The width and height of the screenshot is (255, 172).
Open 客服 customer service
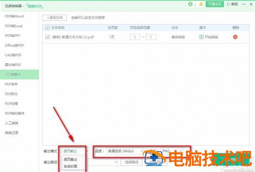232,4
